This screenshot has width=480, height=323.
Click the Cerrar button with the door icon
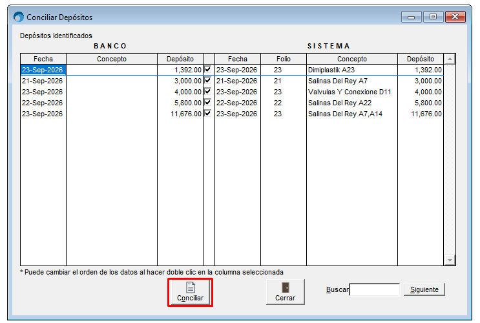(286, 292)
